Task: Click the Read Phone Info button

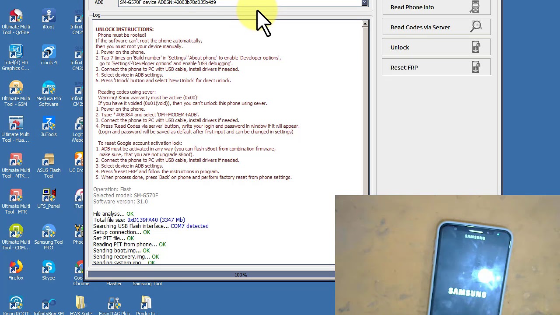Action: (436, 7)
